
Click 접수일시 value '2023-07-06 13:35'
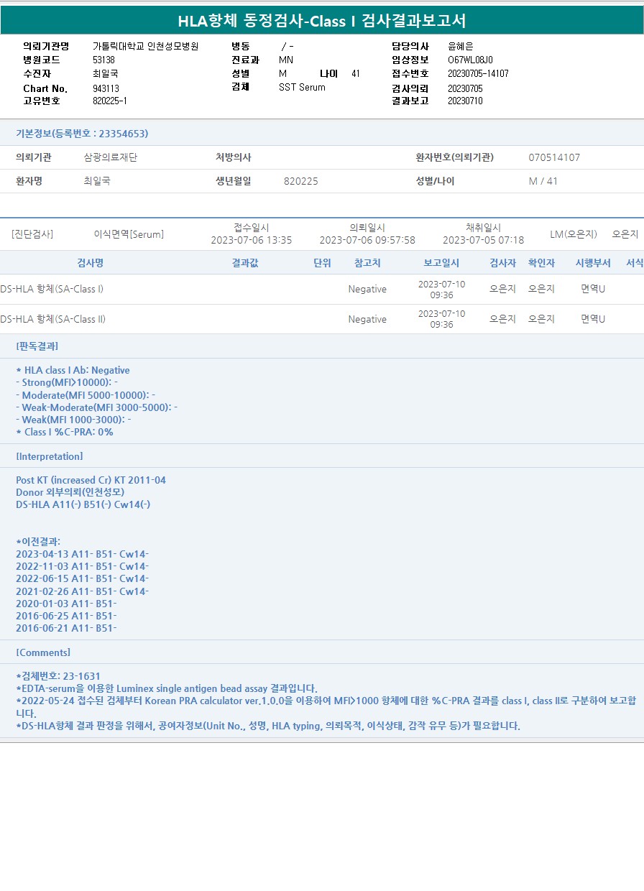click(252, 240)
